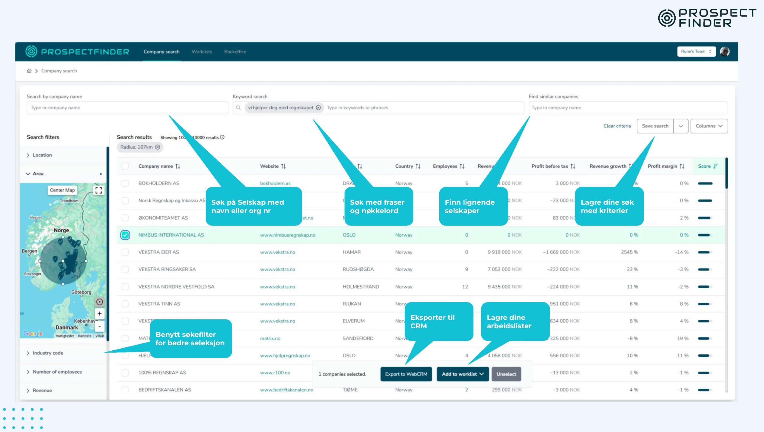Viewport: 764px width, 432px height.
Task: Remove the Radius 167km filter chip
Action: pyautogui.click(x=158, y=147)
